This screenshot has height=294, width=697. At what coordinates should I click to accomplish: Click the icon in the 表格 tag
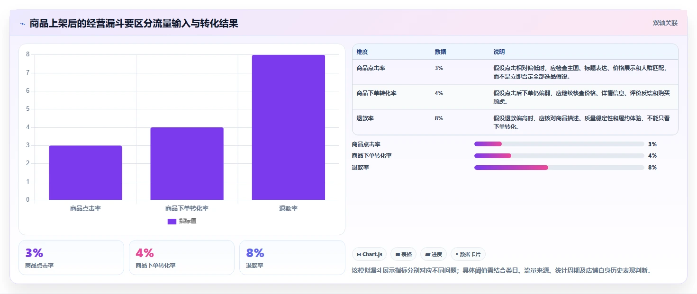(398, 254)
